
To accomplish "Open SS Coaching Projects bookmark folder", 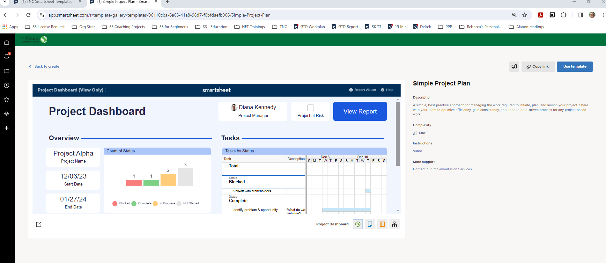I will 123,27.
